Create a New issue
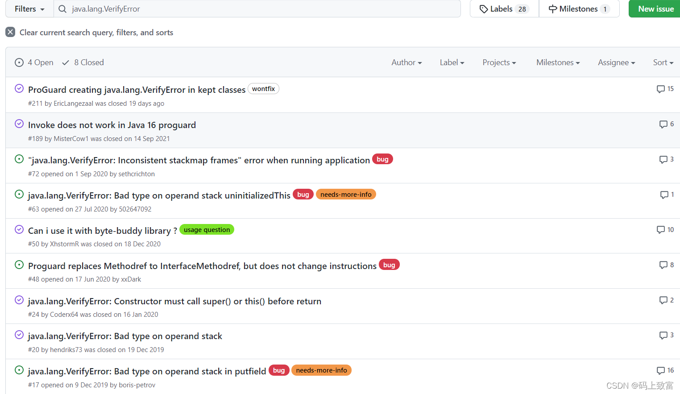 [655, 9]
